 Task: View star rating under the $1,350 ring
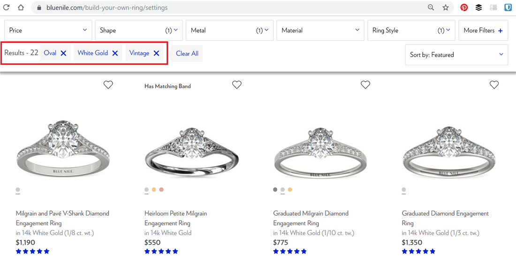pyautogui.click(x=418, y=252)
